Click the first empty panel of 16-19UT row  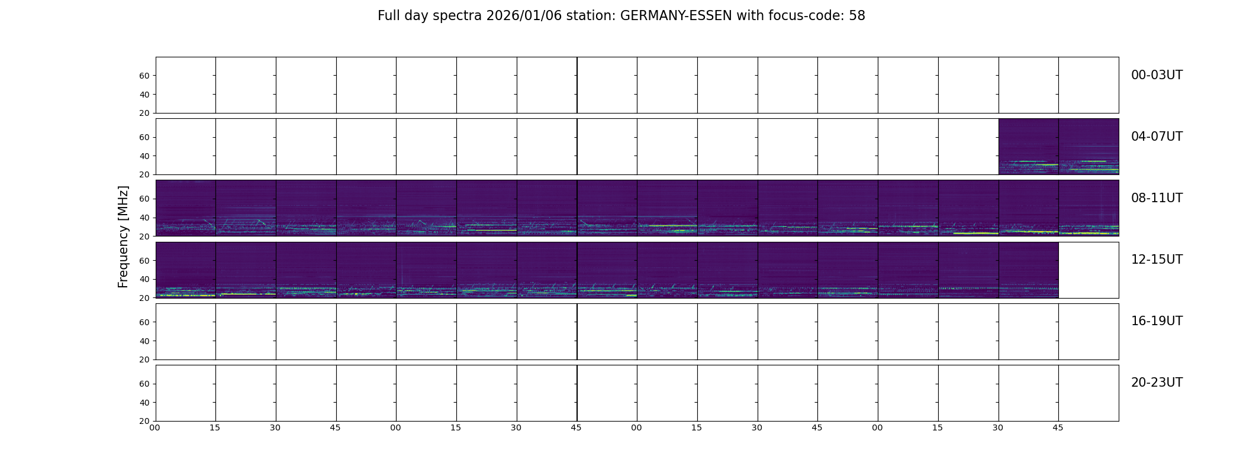coord(186,331)
